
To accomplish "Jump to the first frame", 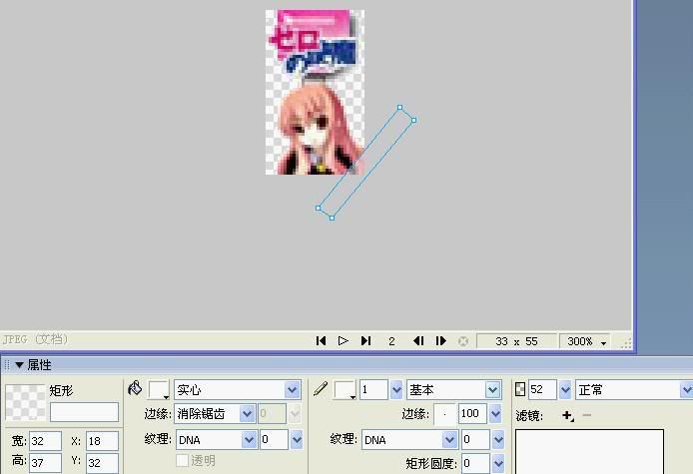I will [x=322, y=341].
